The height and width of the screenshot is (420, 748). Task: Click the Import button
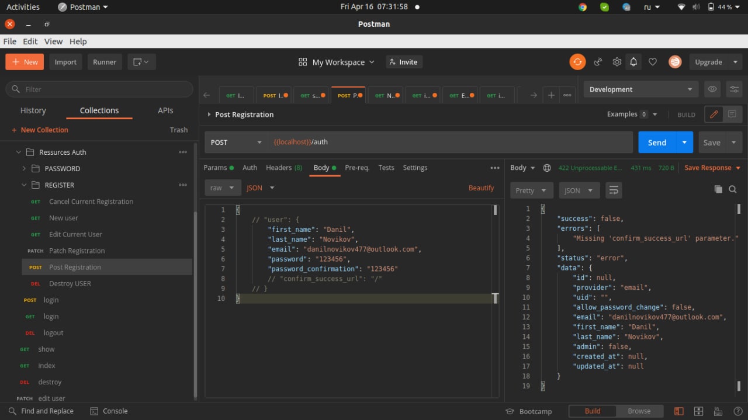pyautogui.click(x=65, y=62)
